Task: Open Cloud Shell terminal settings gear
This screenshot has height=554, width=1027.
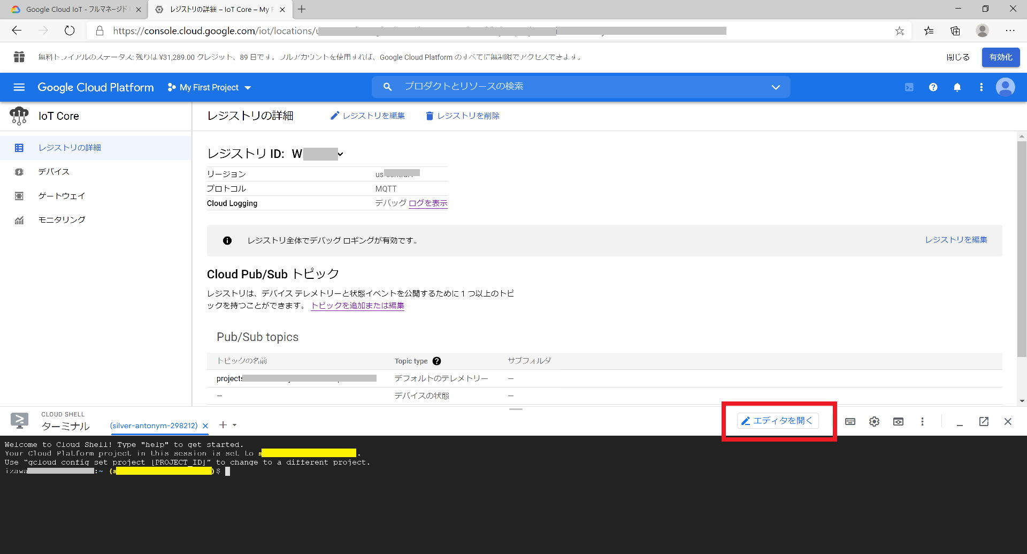Action: click(x=874, y=422)
